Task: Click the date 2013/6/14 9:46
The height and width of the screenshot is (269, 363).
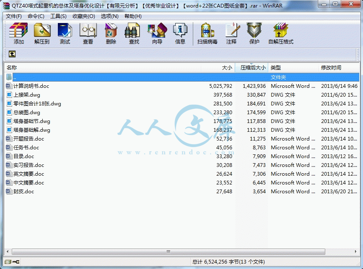Action: 339,86
